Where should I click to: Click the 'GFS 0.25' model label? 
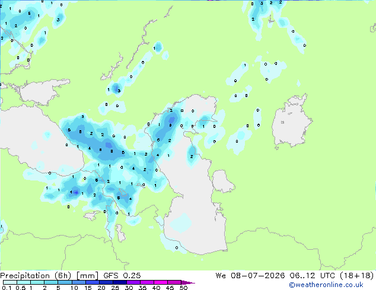tap(122, 276)
